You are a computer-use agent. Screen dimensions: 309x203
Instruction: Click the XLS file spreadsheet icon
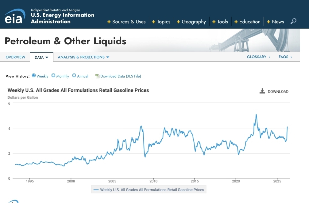[x=97, y=76]
